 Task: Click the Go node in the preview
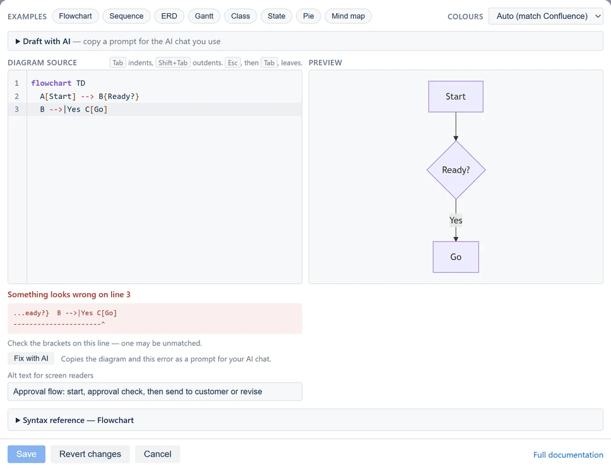point(456,257)
